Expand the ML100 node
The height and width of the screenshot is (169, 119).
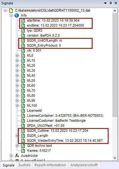17,105
